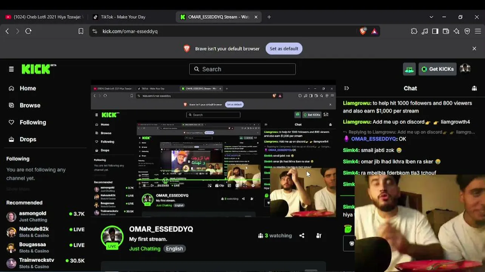The height and width of the screenshot is (272, 485).
Task: Dismiss the default browser infobar
Action: pos(474,49)
